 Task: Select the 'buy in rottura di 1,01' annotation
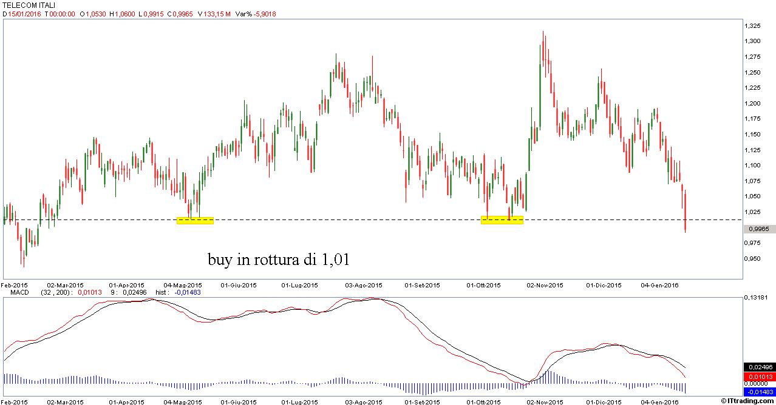click(x=279, y=260)
